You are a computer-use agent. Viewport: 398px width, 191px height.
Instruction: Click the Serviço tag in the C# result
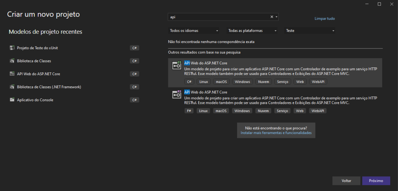tap(283, 82)
